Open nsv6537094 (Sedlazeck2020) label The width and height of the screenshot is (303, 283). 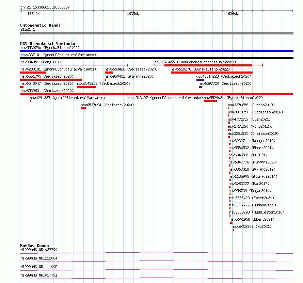pos(107,105)
